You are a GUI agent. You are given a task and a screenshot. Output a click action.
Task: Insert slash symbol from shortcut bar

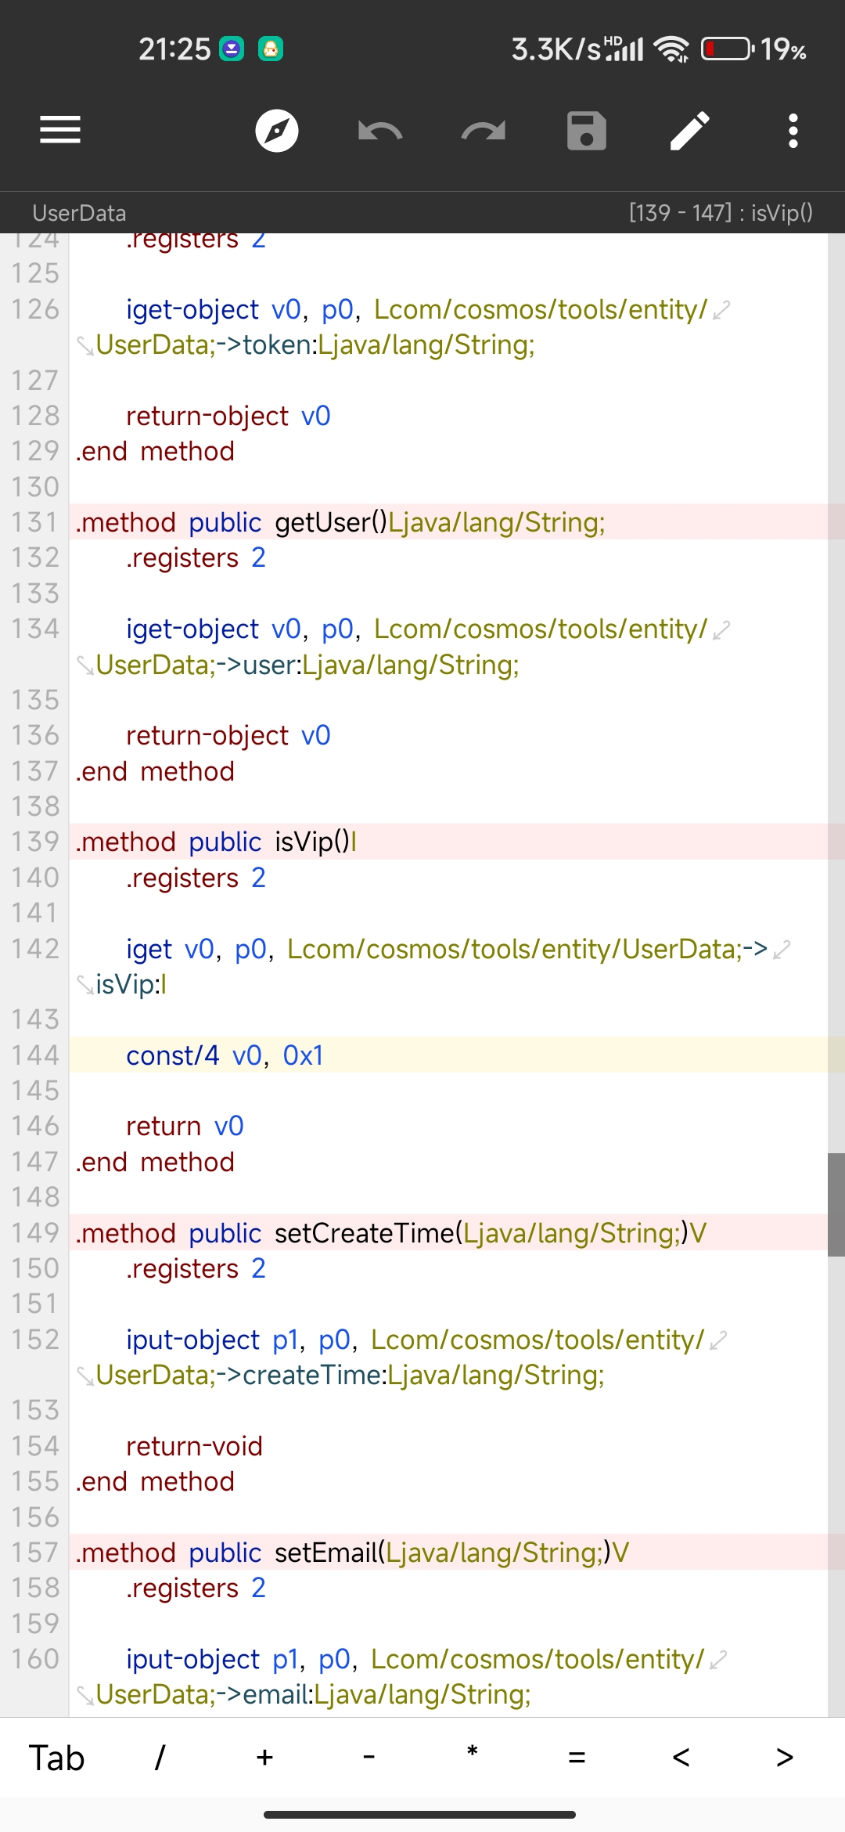[160, 1758]
